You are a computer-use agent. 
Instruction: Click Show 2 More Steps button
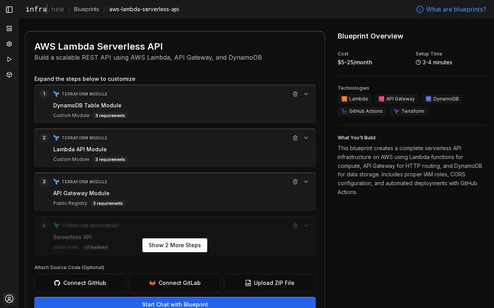pyautogui.click(x=175, y=245)
